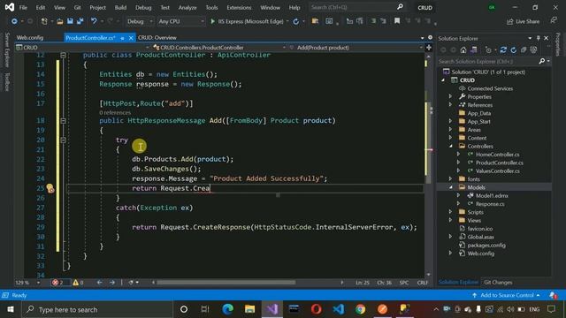The width and height of the screenshot is (566, 318).
Task: Select HomeController.cs in Solution Explorer
Action: point(497,155)
